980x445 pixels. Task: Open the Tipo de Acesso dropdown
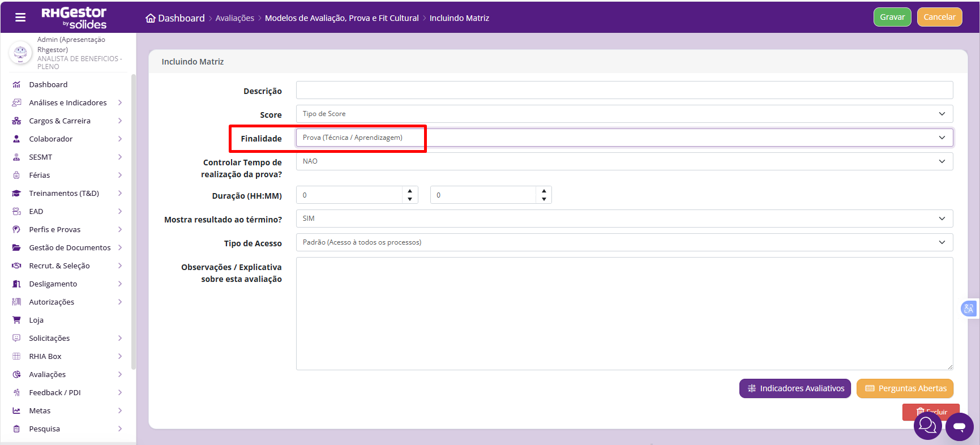tap(624, 242)
